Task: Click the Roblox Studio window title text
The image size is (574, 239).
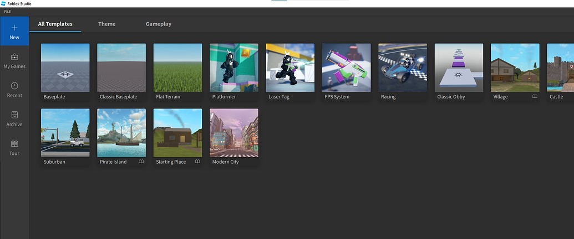Action: (x=19, y=4)
